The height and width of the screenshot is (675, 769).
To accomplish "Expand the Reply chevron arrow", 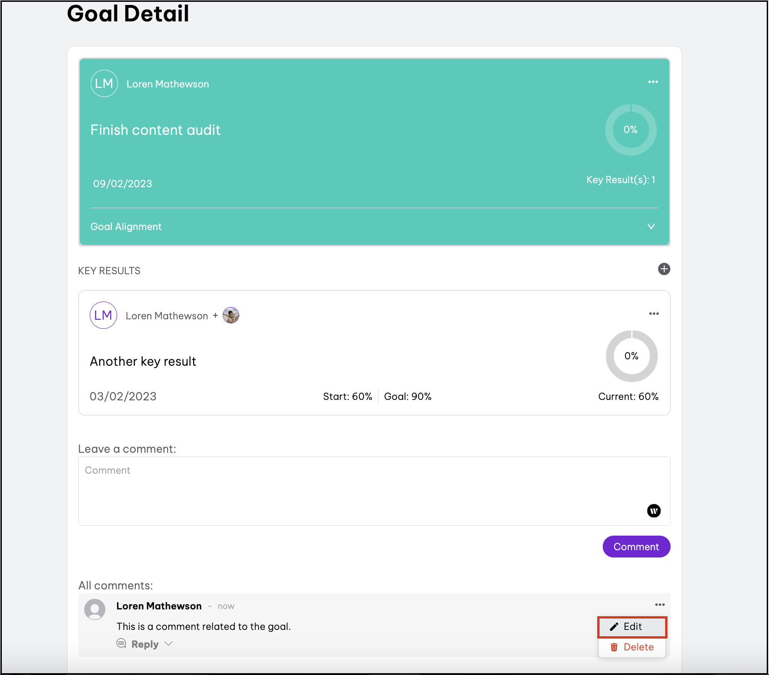I will tap(169, 644).
